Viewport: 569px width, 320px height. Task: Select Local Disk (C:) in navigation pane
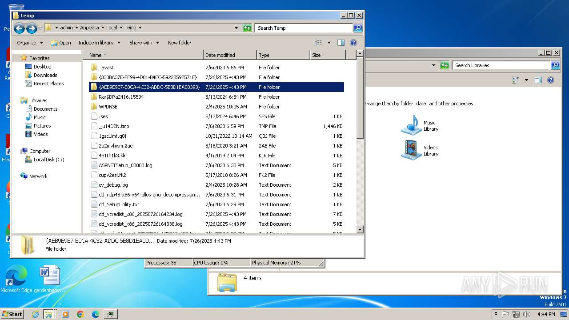coord(49,160)
